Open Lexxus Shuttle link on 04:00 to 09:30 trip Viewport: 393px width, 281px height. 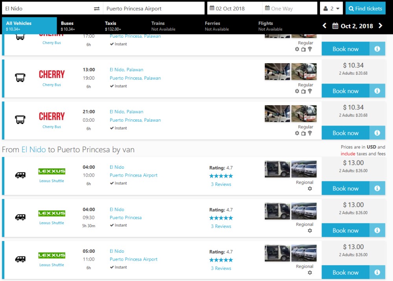51,223
